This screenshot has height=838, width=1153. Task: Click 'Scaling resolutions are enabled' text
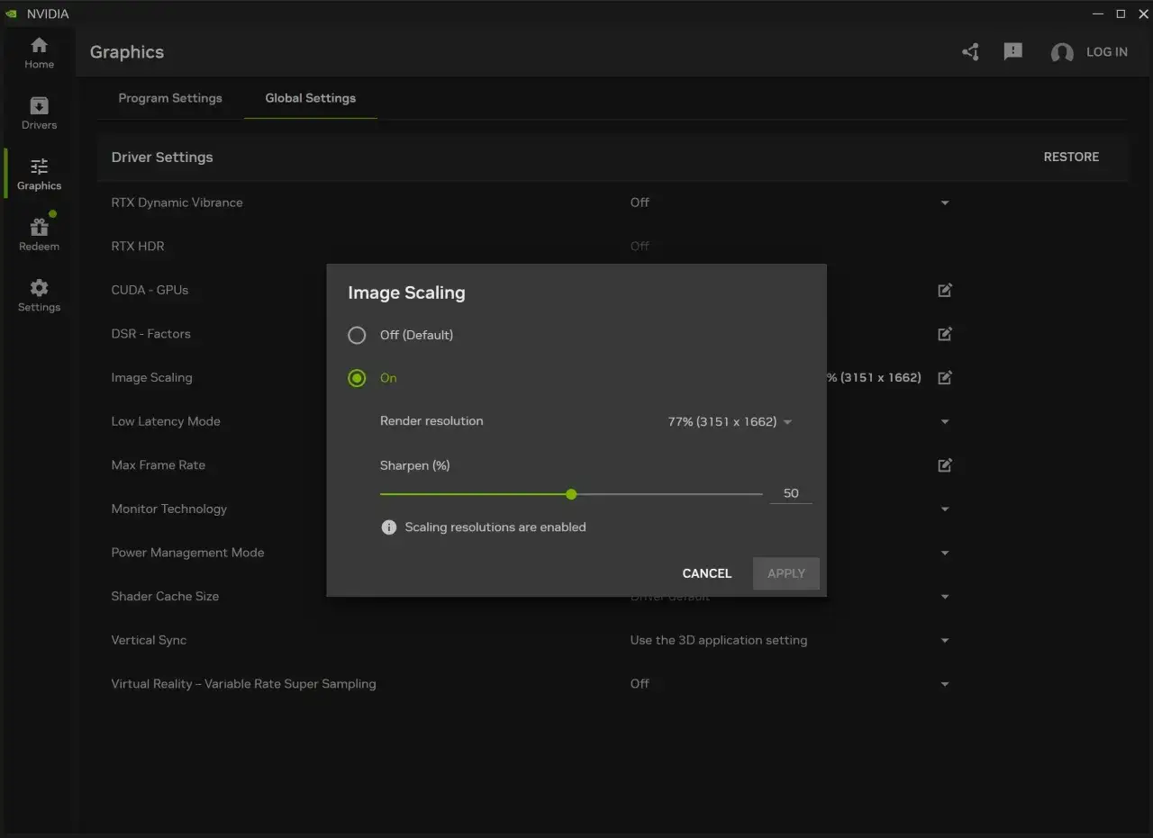click(495, 527)
